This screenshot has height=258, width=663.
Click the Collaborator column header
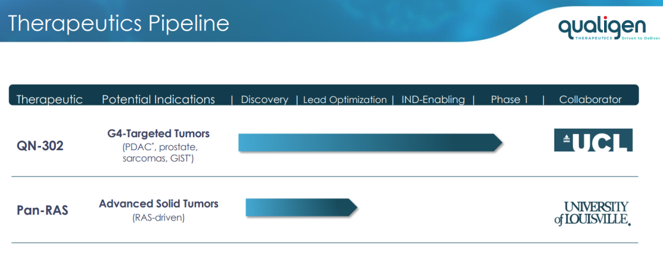591,100
